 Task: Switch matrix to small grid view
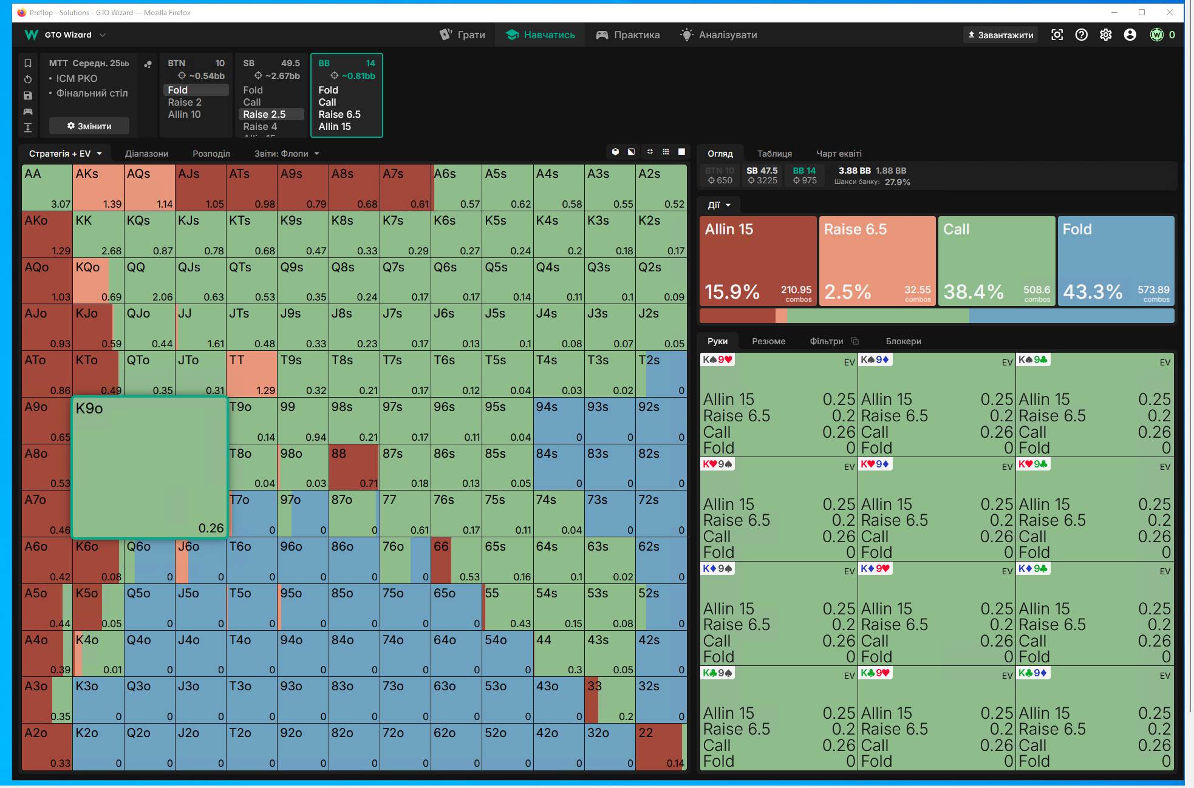[x=666, y=152]
